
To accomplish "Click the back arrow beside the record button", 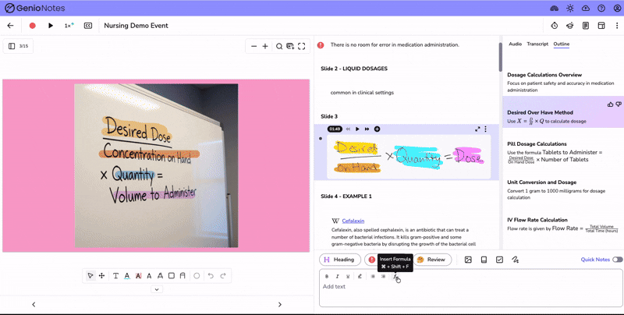I will [10, 26].
